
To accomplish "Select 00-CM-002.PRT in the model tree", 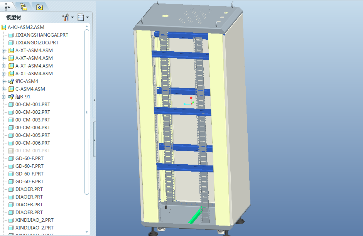I will (x=33, y=112).
